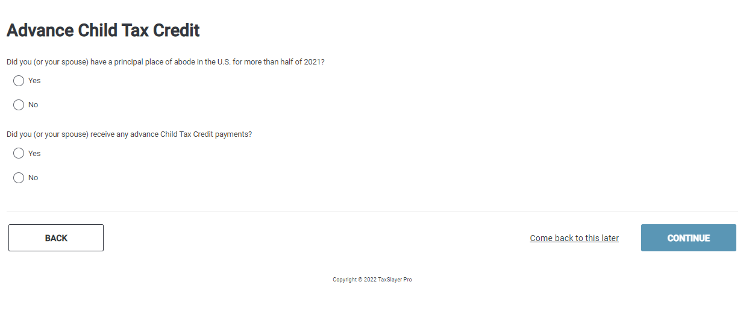Click the principal place of abode question text
Image resolution: width=755 pixels, height=314 pixels.
166,62
